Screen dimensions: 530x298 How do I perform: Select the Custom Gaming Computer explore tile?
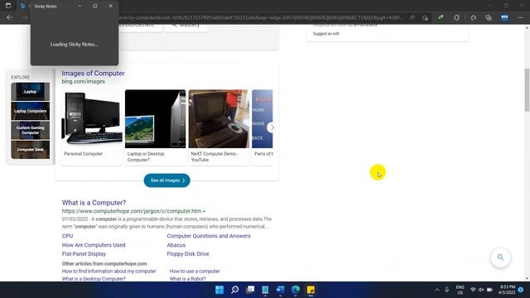point(30,130)
